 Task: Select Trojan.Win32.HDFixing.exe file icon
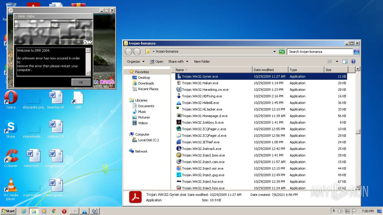coord(179,96)
